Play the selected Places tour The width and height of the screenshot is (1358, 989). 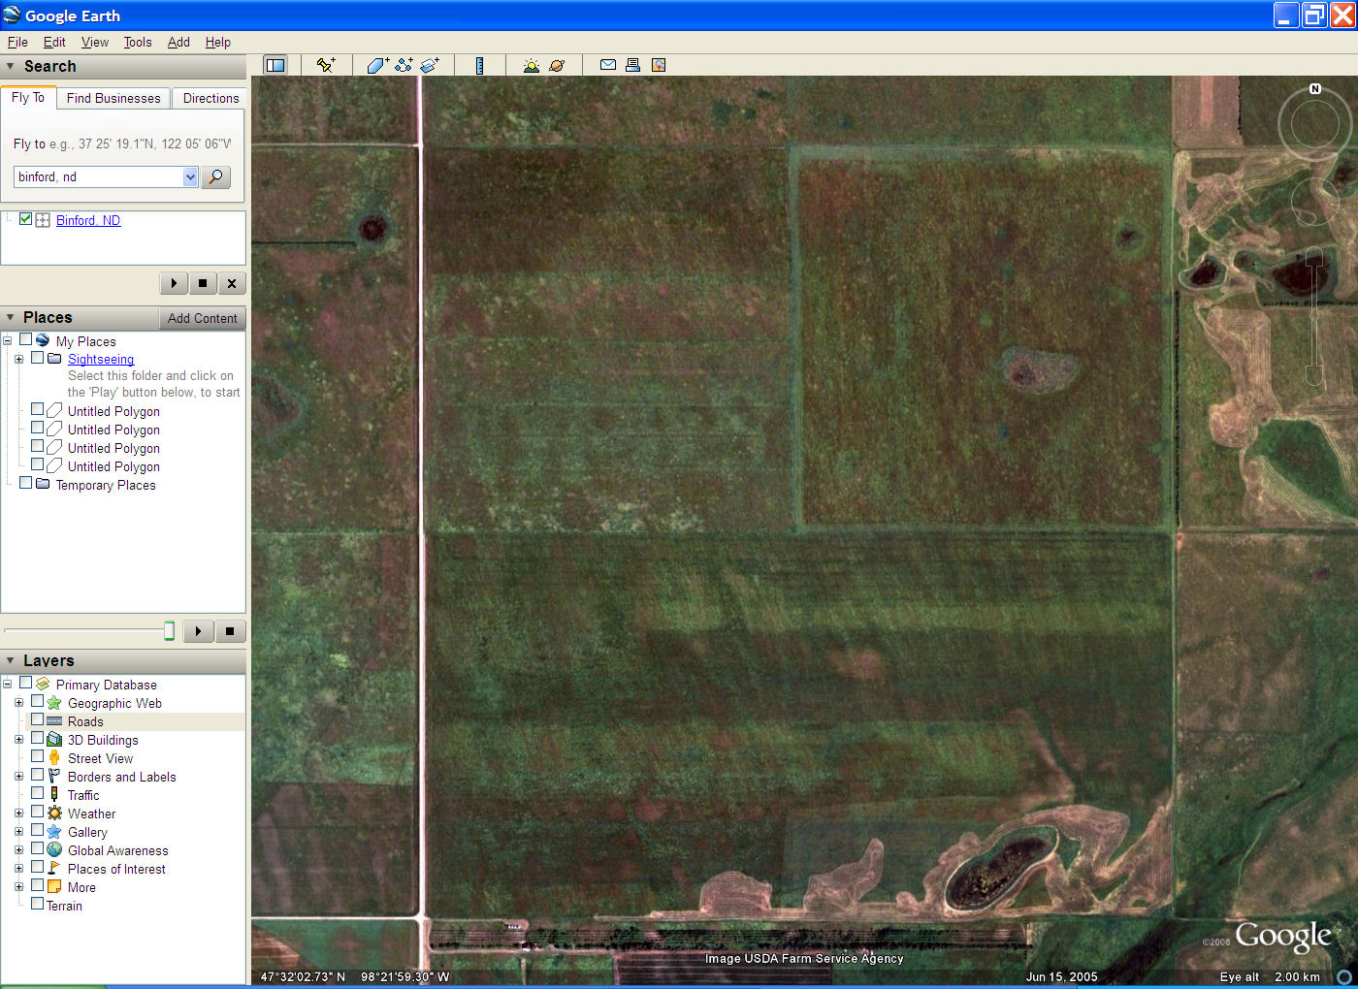pos(198,631)
